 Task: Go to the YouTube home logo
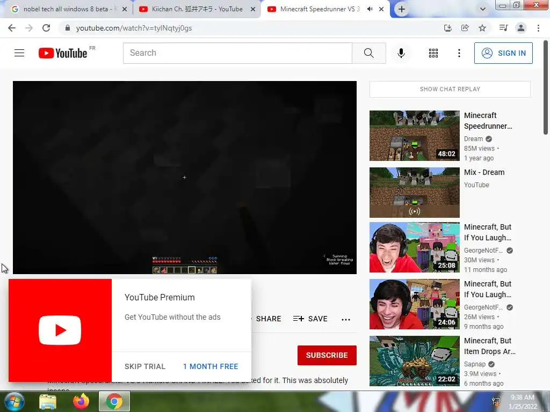coord(63,53)
